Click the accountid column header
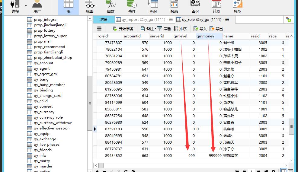Viewport: 298px width, 172px height. pos(136,36)
